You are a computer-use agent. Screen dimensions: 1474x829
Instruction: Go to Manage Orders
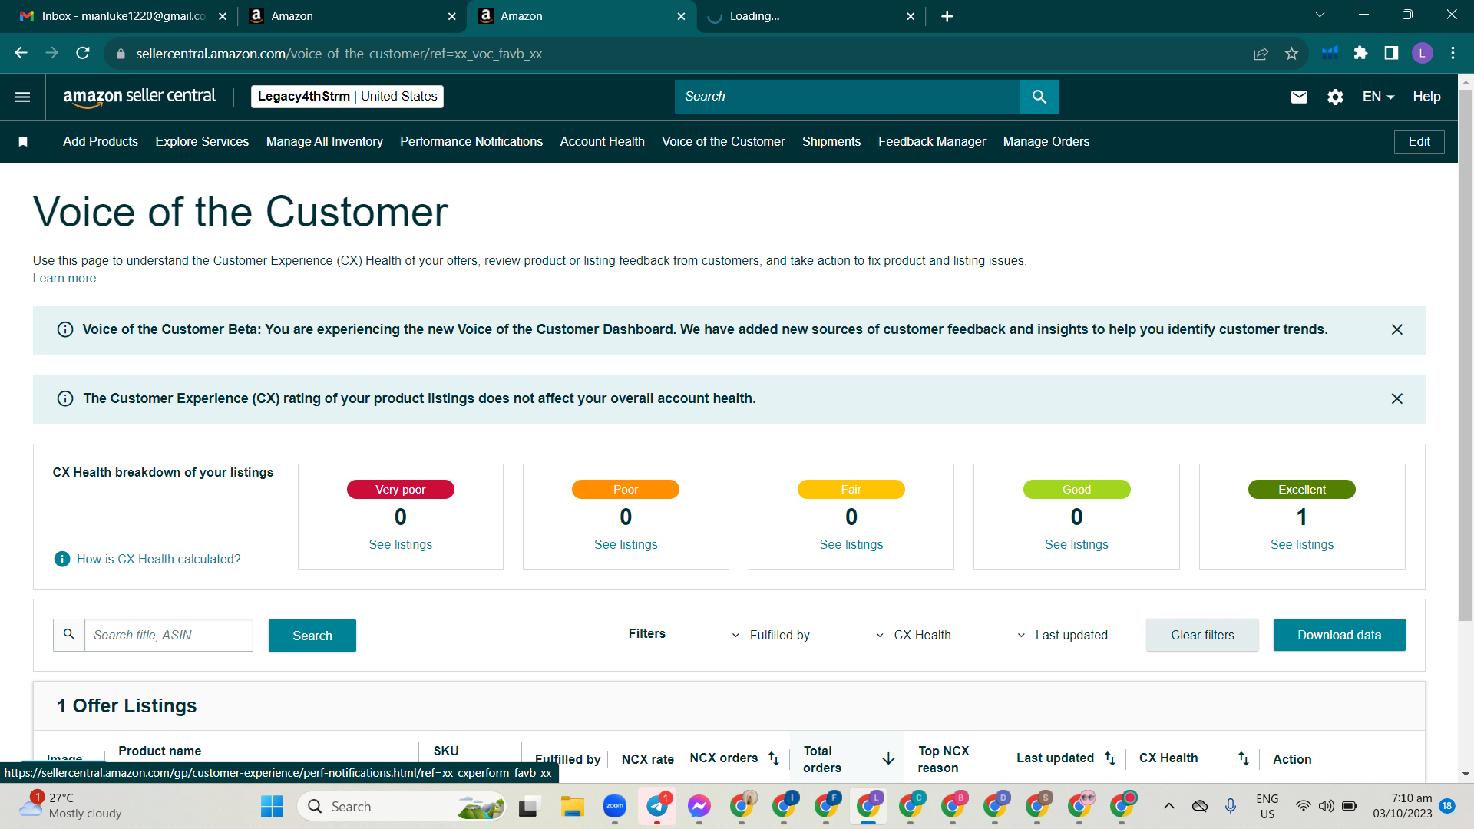tap(1046, 141)
